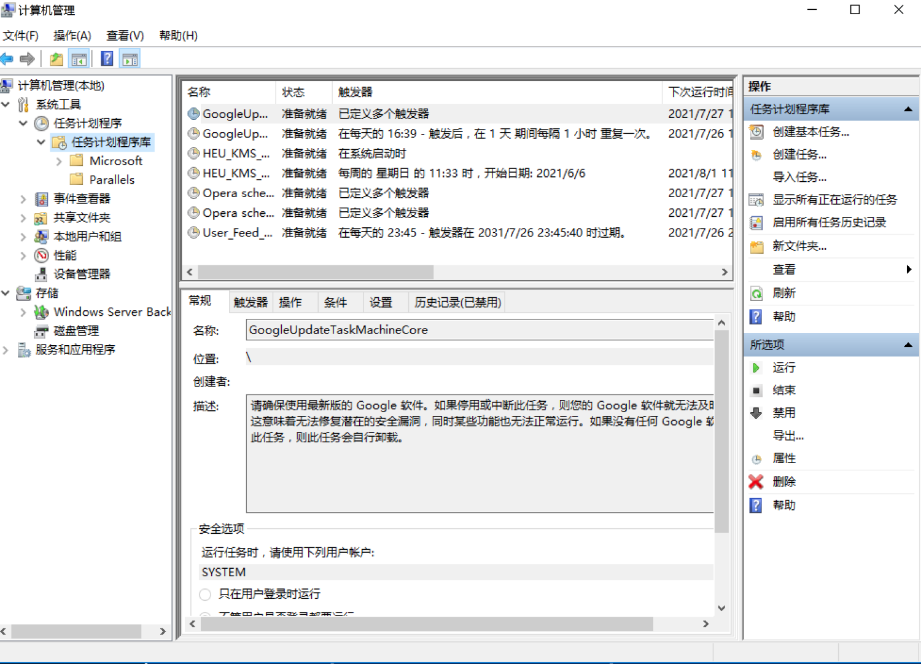
Task: Expand the 事件查看器 node
Action: [x=23, y=199]
